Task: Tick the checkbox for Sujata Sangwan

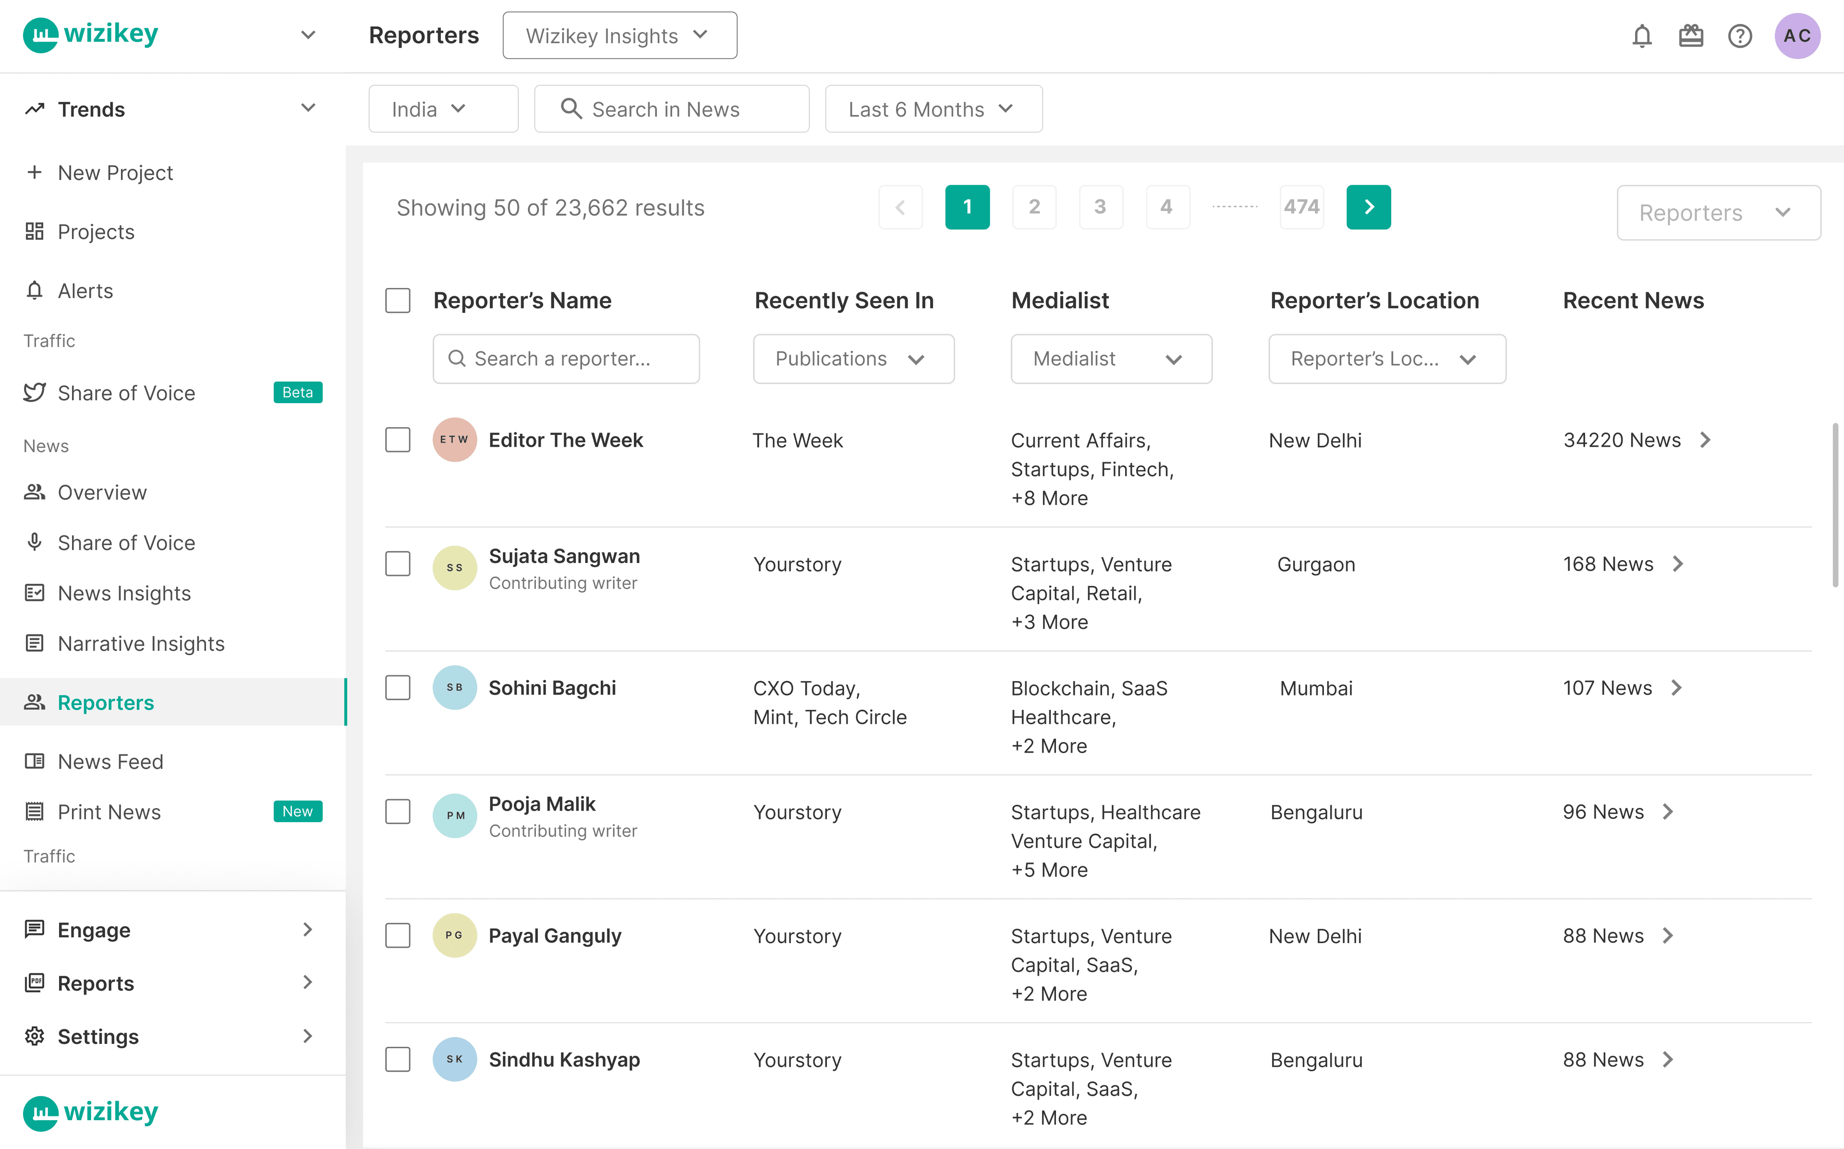Action: tap(398, 564)
